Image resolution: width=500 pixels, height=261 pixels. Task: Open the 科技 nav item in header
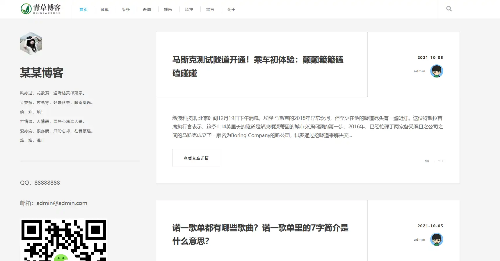[189, 10]
